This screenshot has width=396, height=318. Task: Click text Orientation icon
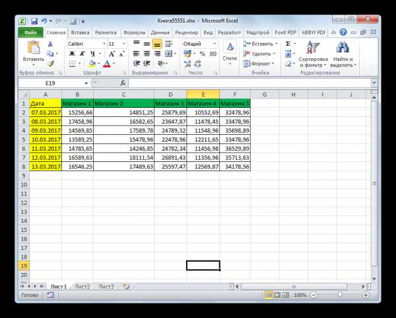[x=161, y=63]
